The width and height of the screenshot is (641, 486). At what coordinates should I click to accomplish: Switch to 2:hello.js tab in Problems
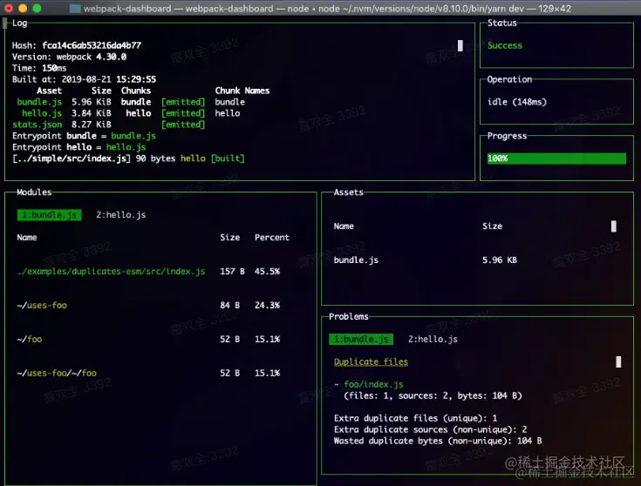pyautogui.click(x=433, y=340)
